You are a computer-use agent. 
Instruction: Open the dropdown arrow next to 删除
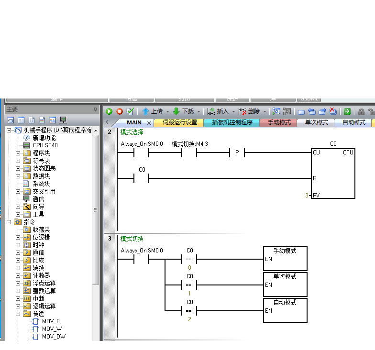click(265, 111)
